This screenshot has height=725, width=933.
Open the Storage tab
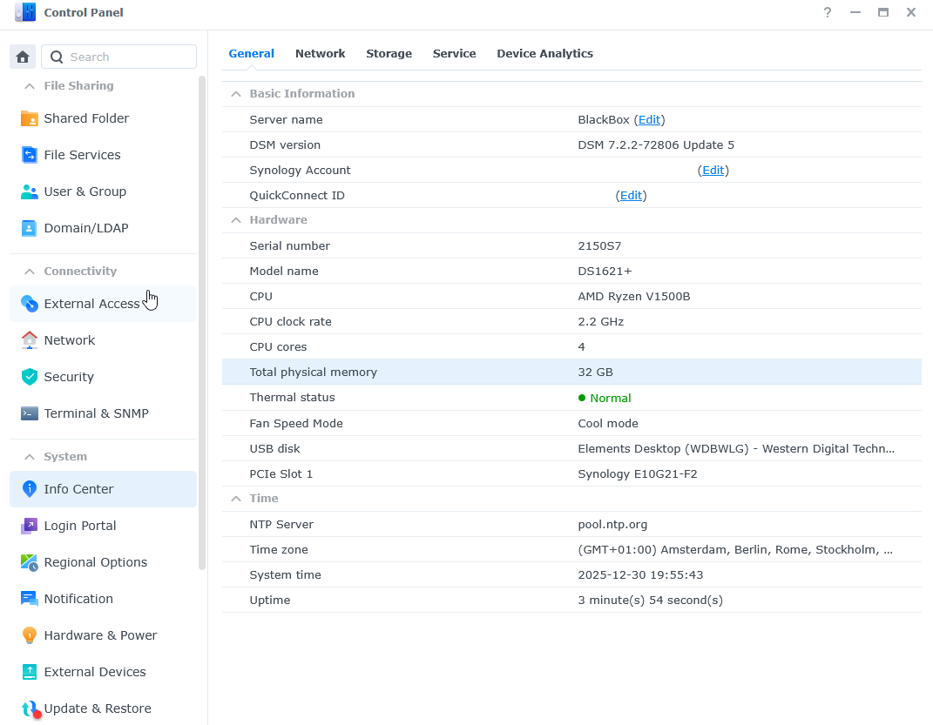tap(389, 53)
